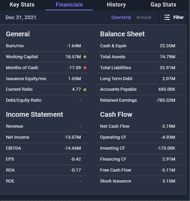Select the Financing CF value 2.91M

tap(169, 159)
